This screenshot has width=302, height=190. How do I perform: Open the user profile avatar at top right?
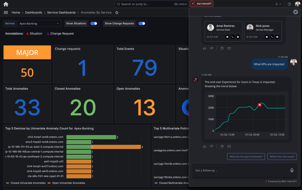point(298,4)
